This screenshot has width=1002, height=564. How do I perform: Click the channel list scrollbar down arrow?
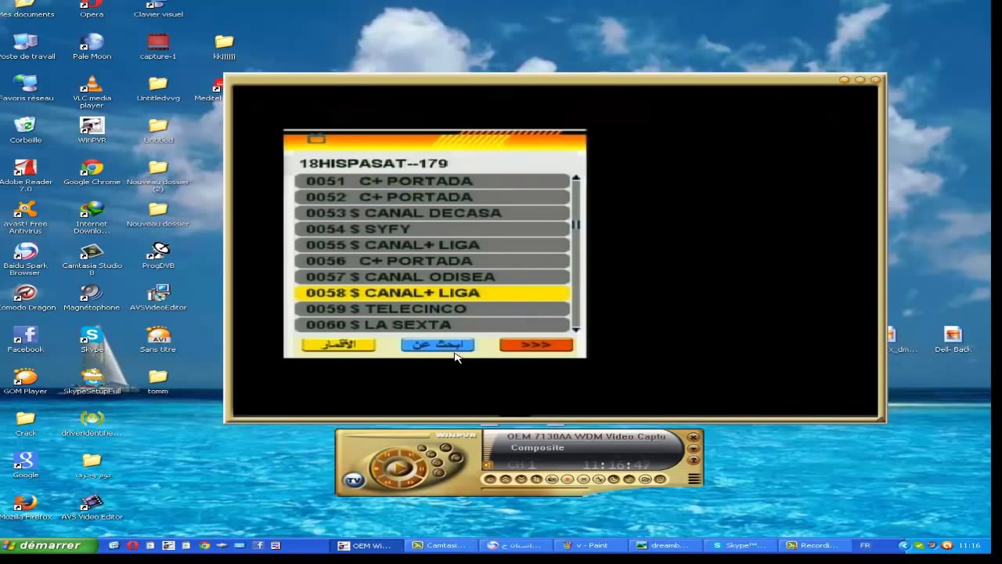[x=576, y=328]
